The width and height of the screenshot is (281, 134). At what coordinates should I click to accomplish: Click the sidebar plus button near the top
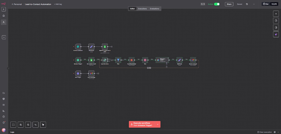click(4, 9)
